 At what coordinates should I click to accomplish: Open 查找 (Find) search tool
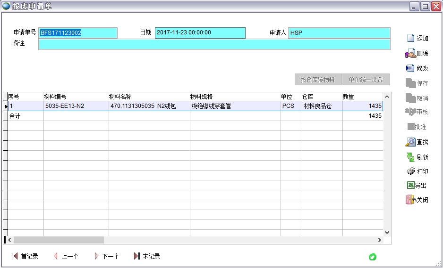tap(417, 142)
